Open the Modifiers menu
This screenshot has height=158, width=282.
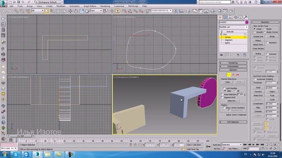pyautogui.click(x=61, y=6)
